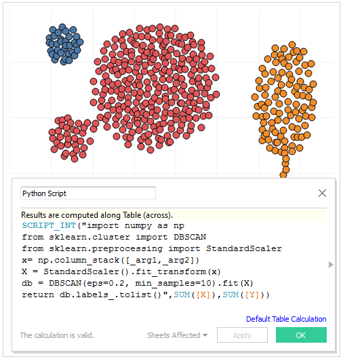Focus the Python Script name field
Screen dimensions: 343x359
coord(88,193)
